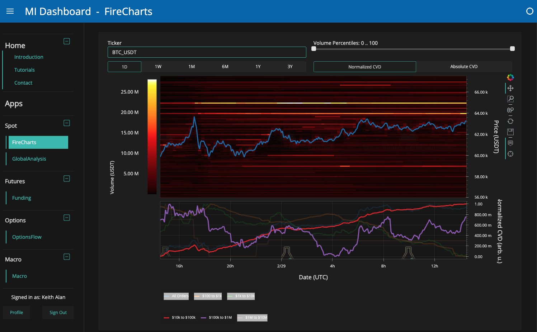537x332 pixels.
Task: Save the chart as image
Action: pyautogui.click(x=510, y=132)
